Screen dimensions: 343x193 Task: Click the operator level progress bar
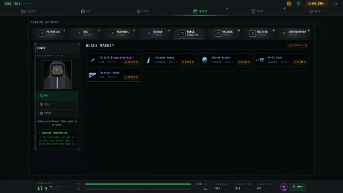click(x=59, y=187)
